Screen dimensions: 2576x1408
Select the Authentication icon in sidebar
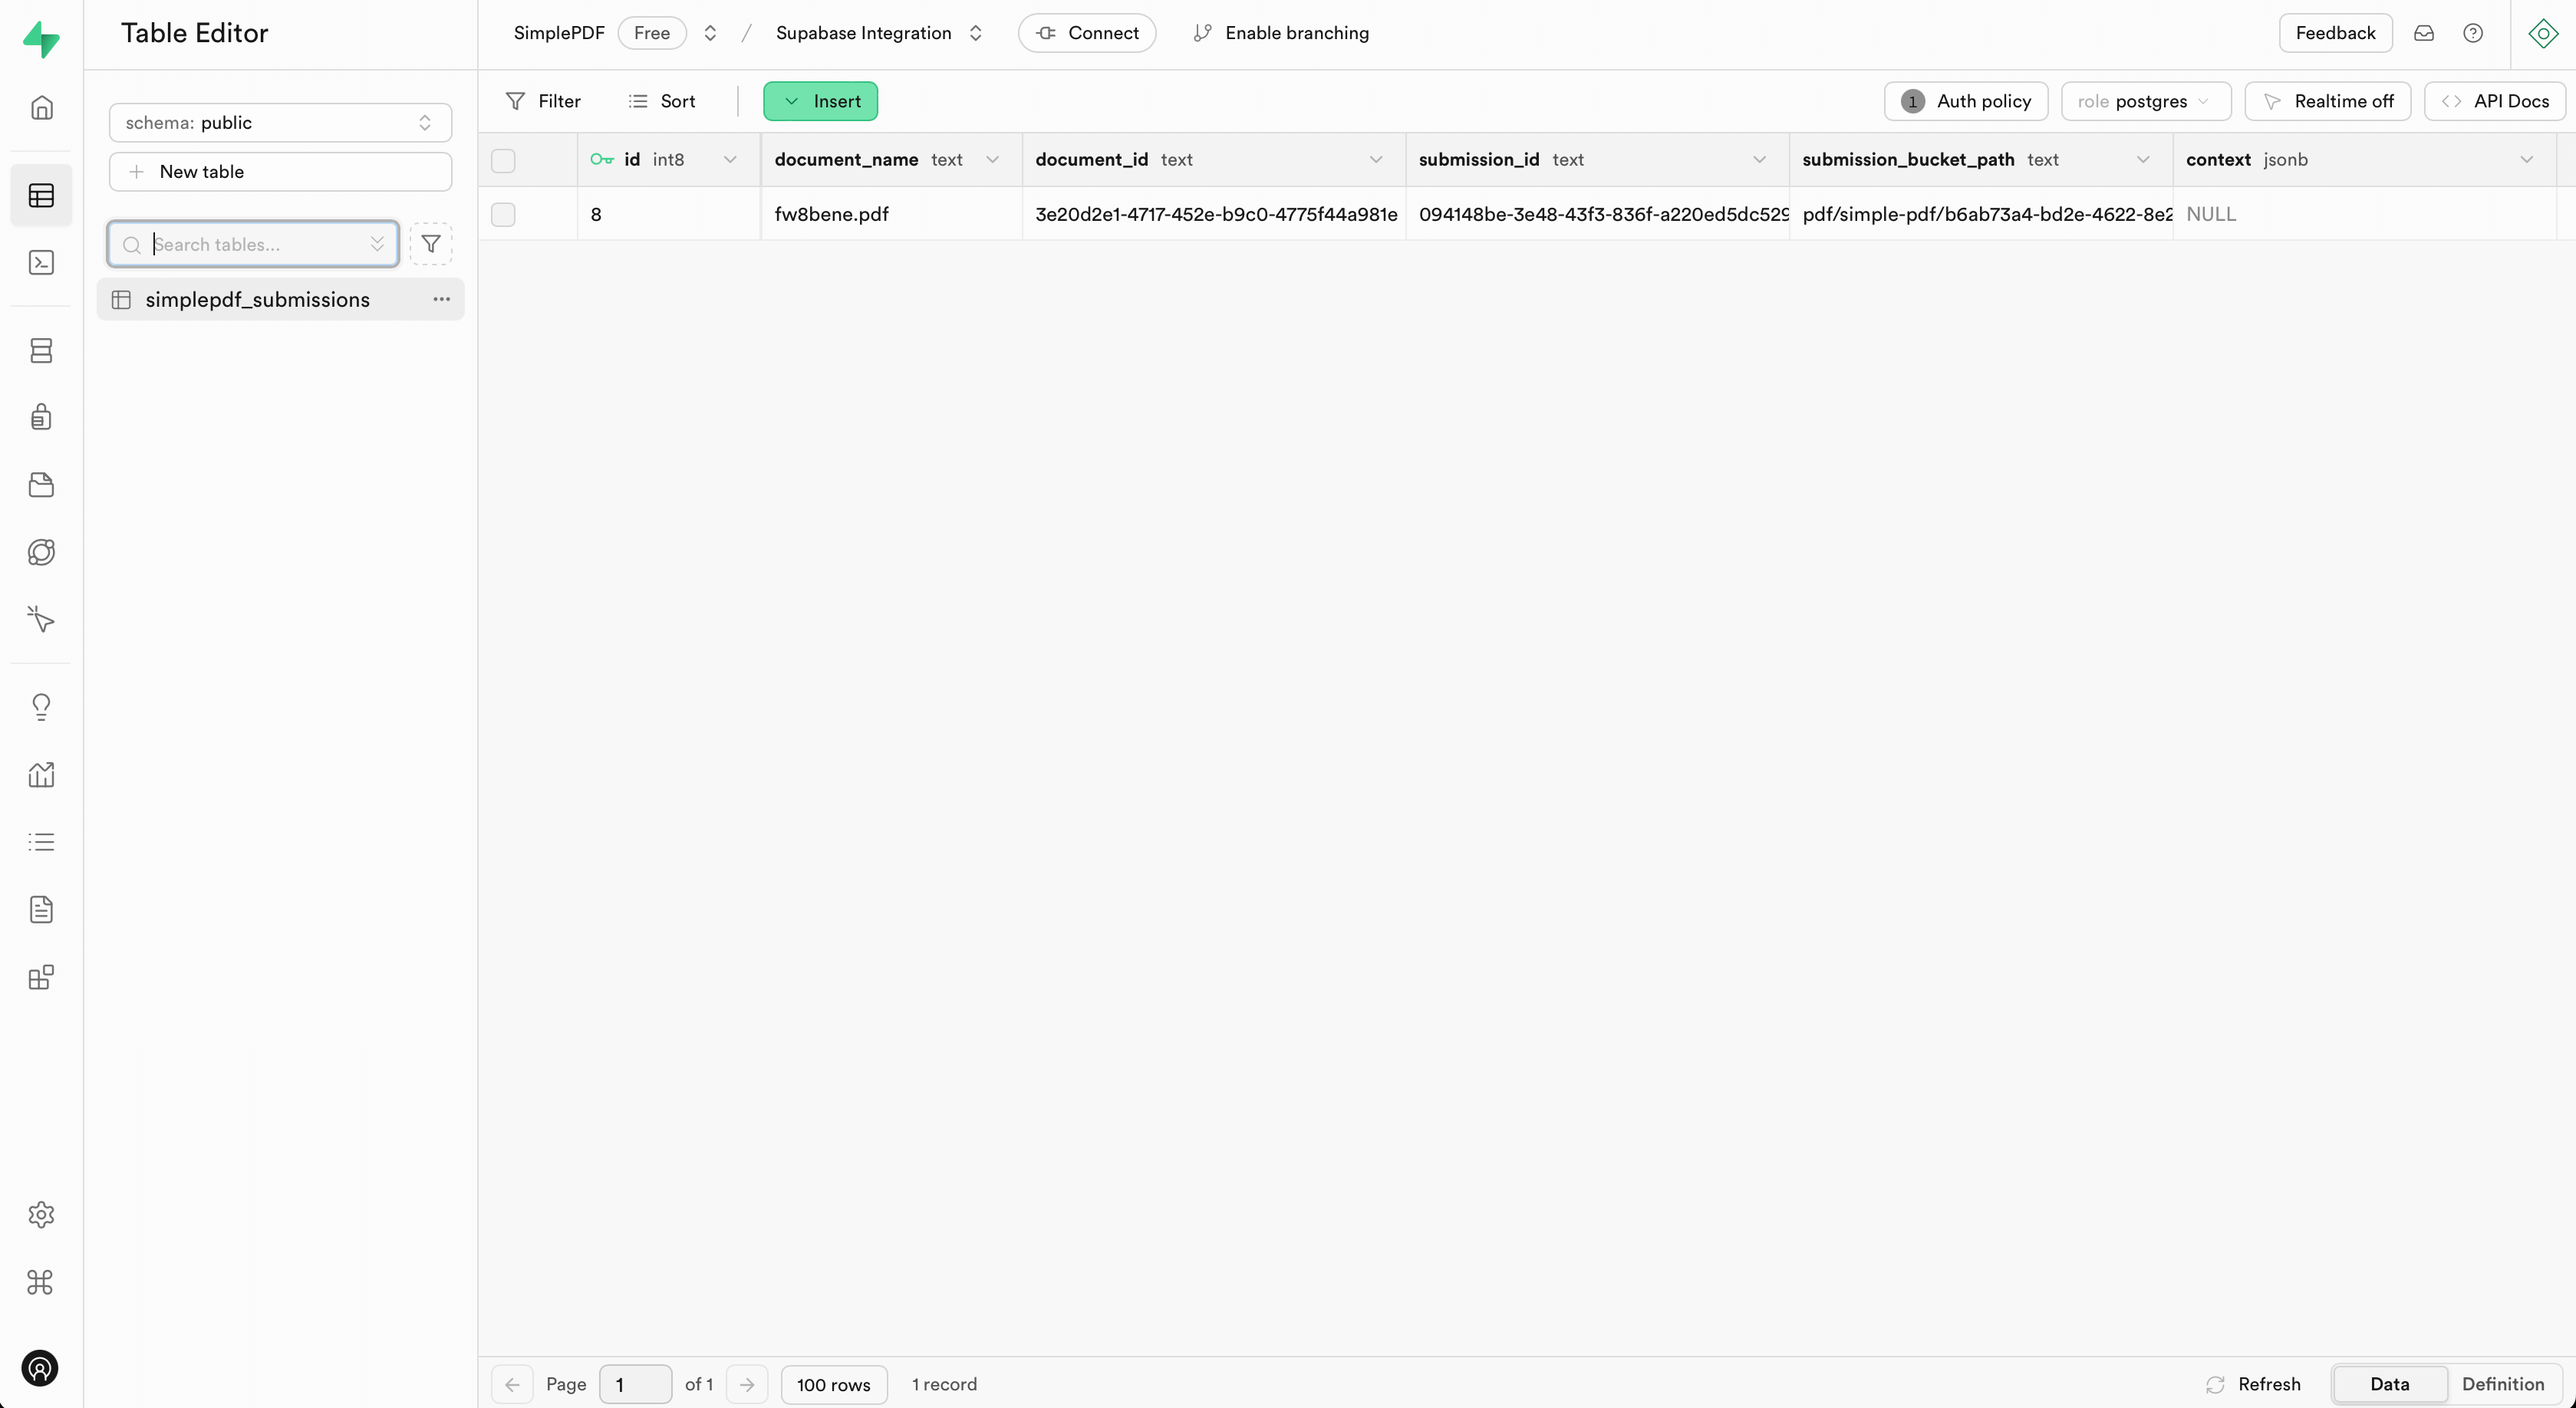[x=41, y=416]
